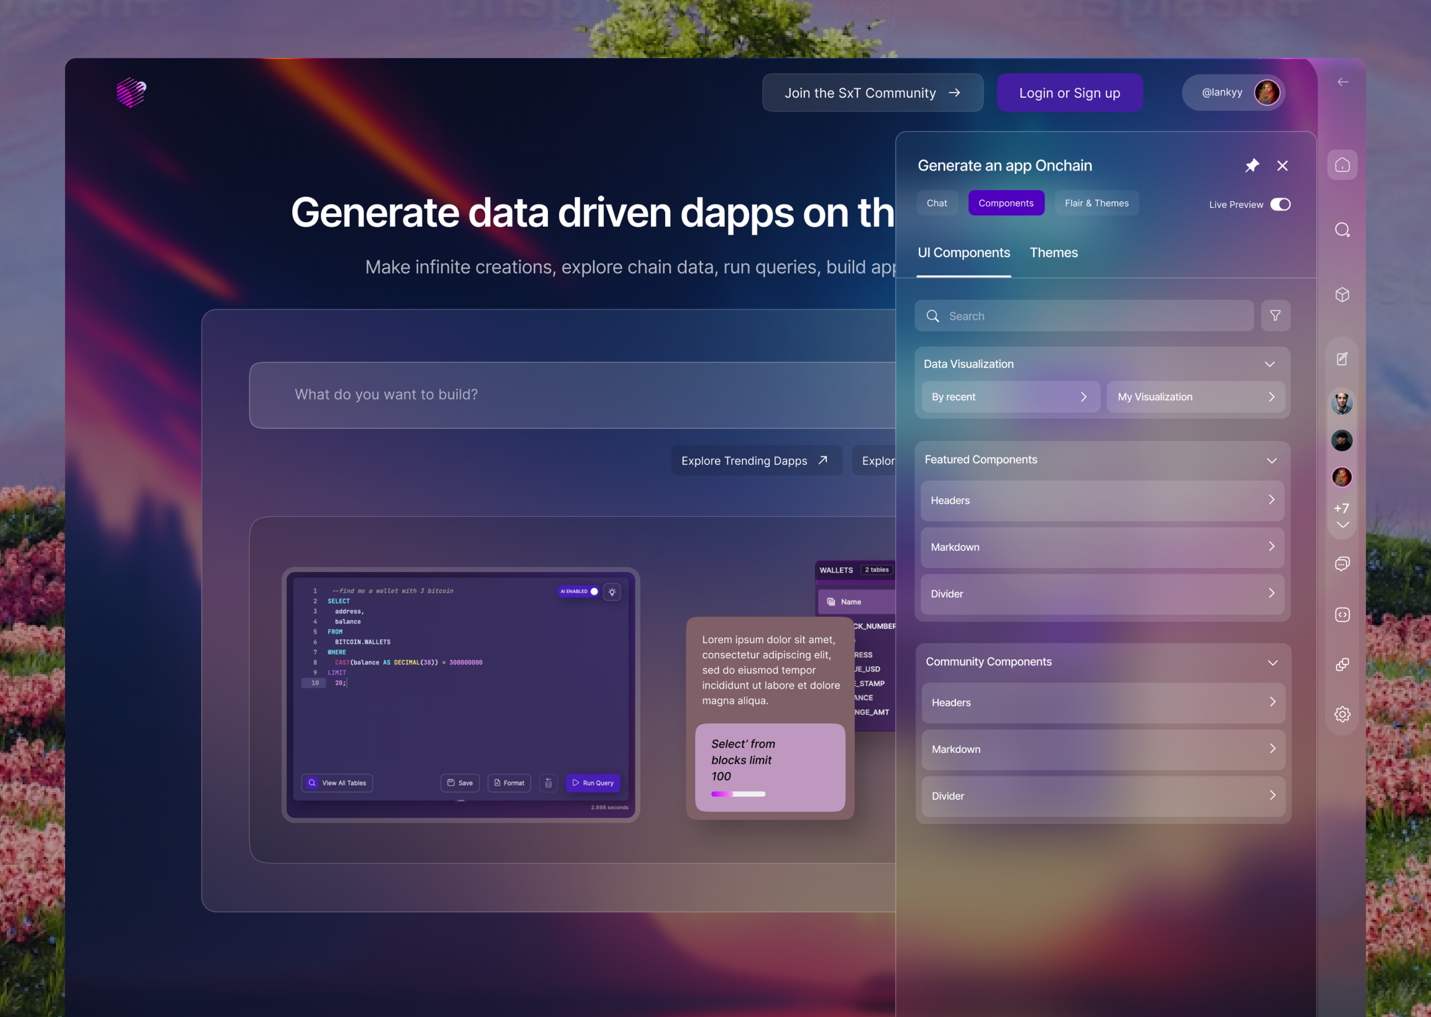
Task: Click Login or Sign up
Action: [1070, 92]
